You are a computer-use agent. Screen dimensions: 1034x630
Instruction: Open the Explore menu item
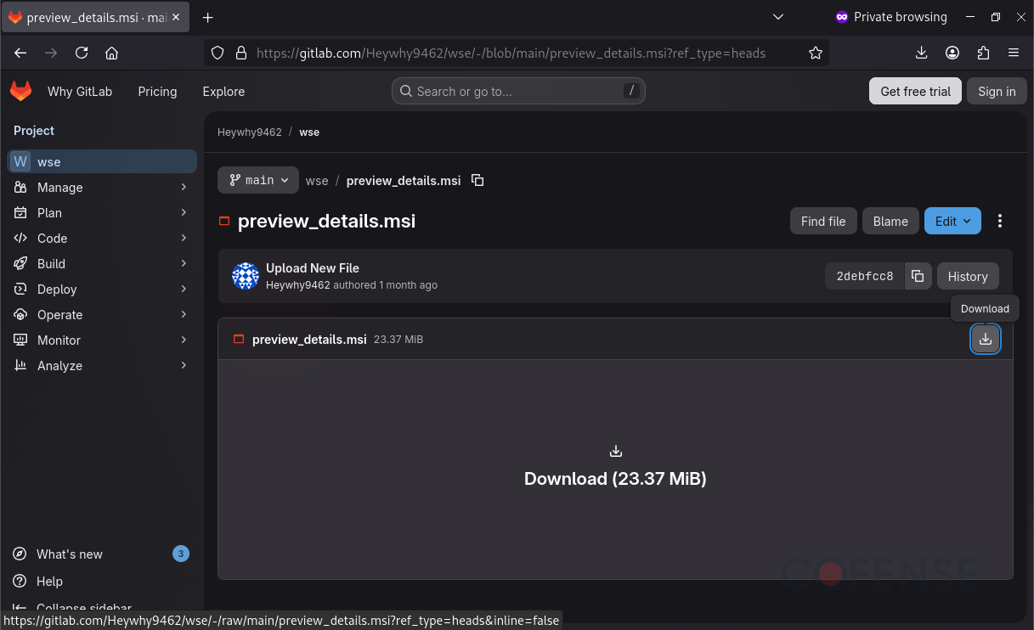click(x=223, y=91)
